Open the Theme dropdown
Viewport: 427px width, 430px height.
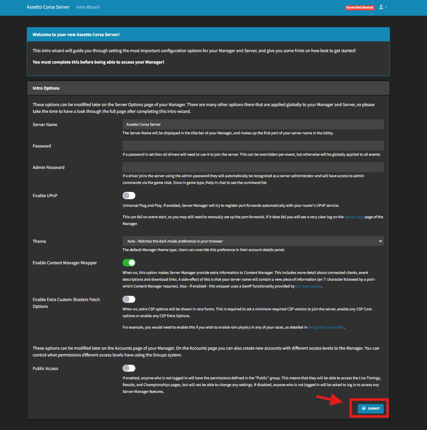(x=253, y=241)
